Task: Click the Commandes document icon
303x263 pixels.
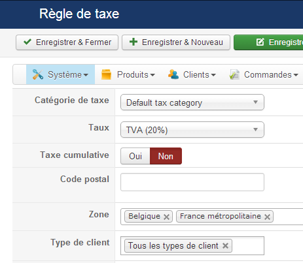Action: pyautogui.click(x=234, y=74)
